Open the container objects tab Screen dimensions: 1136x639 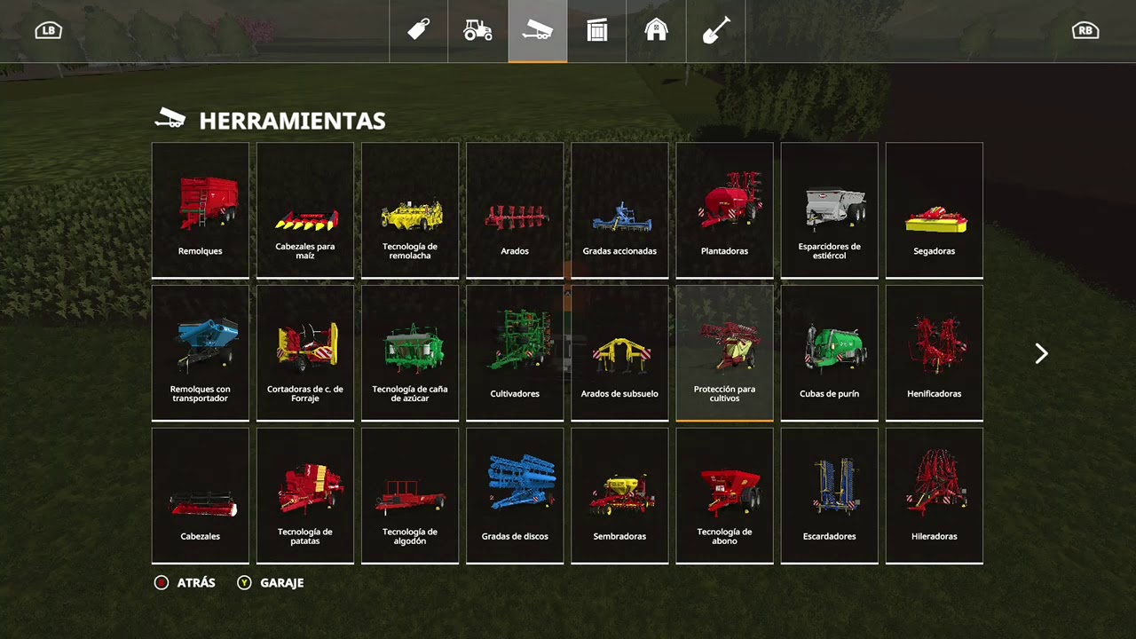coord(596,30)
